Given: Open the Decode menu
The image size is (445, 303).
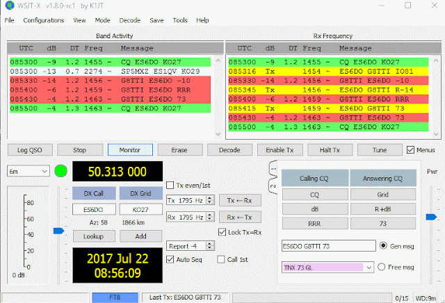Looking at the screenshot, I should [130, 20].
